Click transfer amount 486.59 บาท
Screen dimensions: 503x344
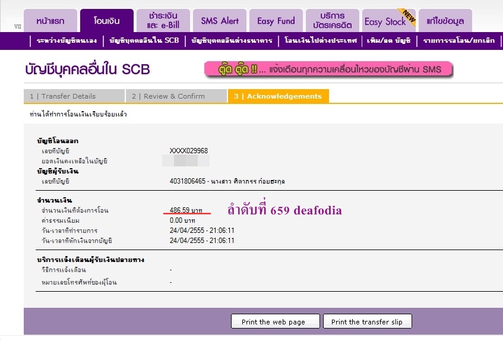(x=186, y=210)
